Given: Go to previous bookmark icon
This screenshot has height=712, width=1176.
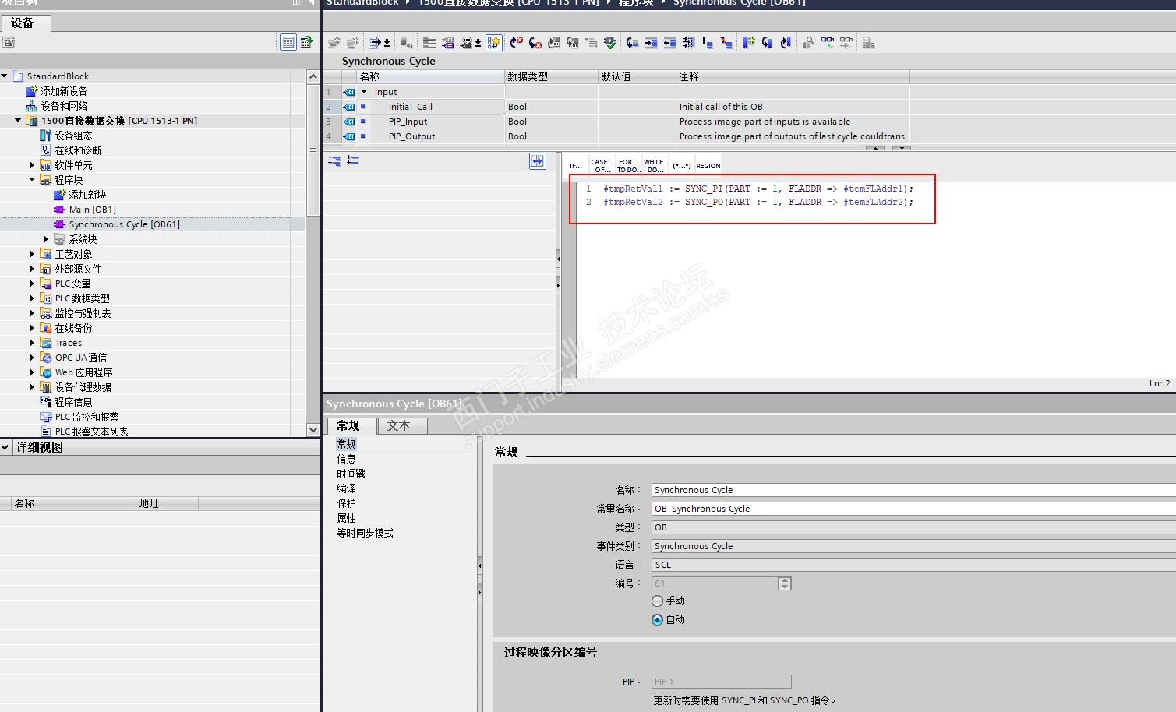Looking at the screenshot, I should tap(786, 43).
